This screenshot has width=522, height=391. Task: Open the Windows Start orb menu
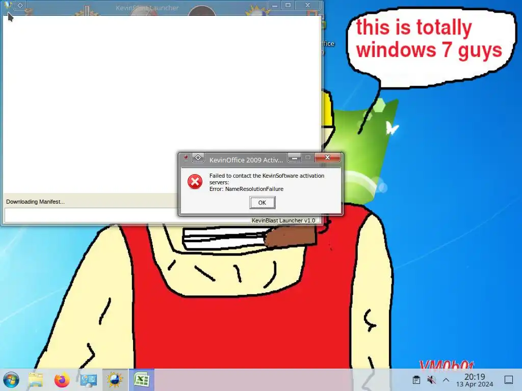[11, 380]
